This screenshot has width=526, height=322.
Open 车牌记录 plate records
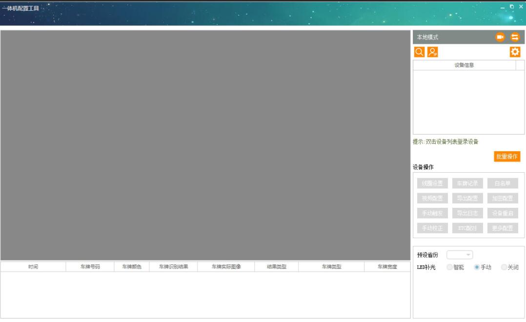click(x=467, y=183)
